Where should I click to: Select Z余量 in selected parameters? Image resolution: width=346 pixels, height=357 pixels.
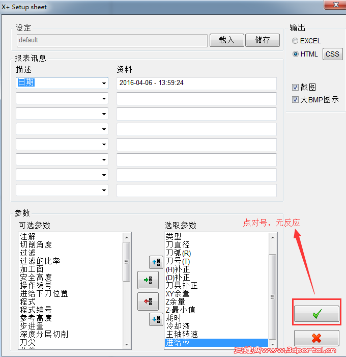point(175,301)
